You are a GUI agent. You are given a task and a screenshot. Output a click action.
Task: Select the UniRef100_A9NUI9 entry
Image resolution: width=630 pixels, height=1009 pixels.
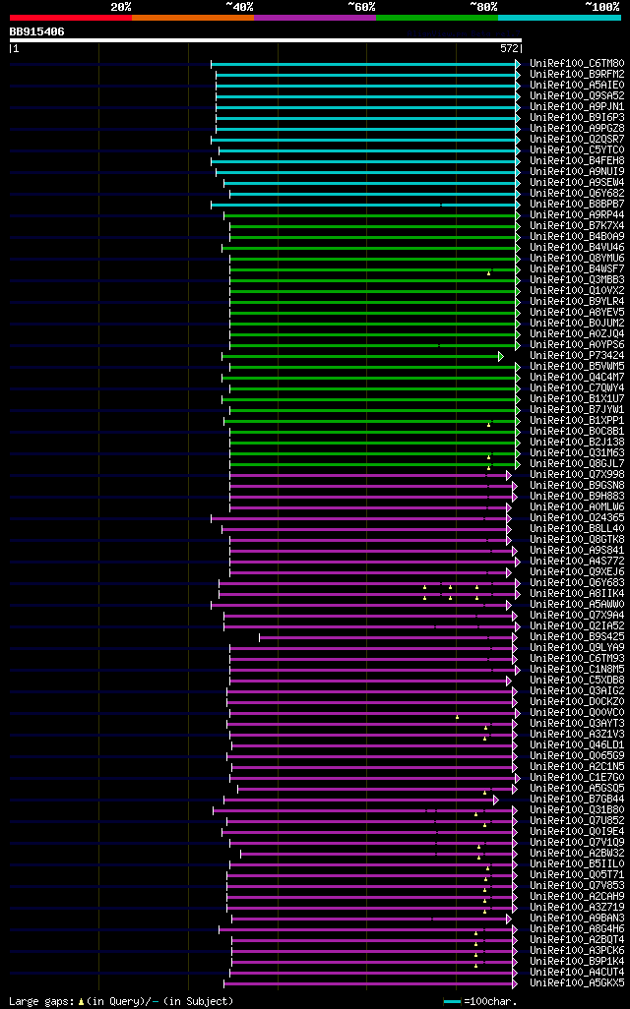coord(577,172)
